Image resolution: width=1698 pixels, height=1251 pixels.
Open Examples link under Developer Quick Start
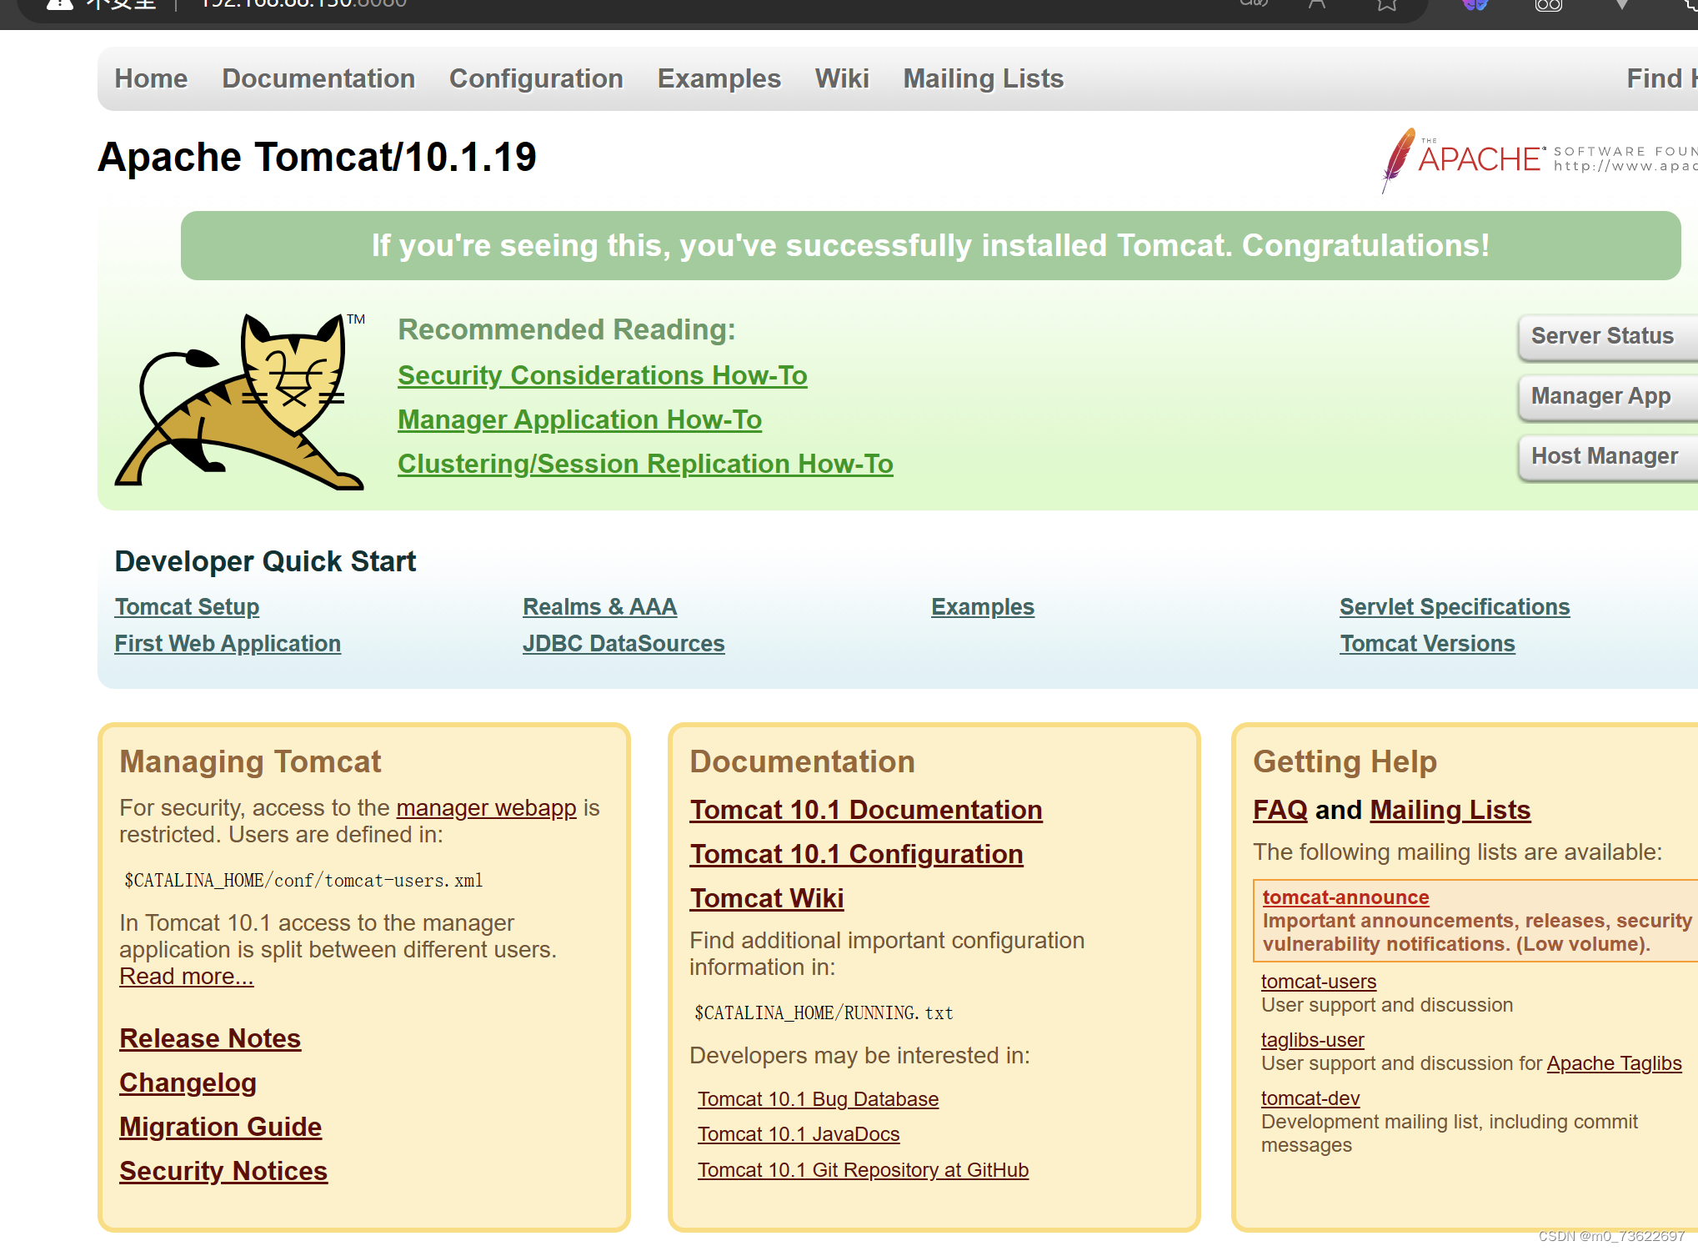[983, 606]
